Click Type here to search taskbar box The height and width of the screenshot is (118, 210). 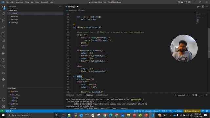click(31, 115)
